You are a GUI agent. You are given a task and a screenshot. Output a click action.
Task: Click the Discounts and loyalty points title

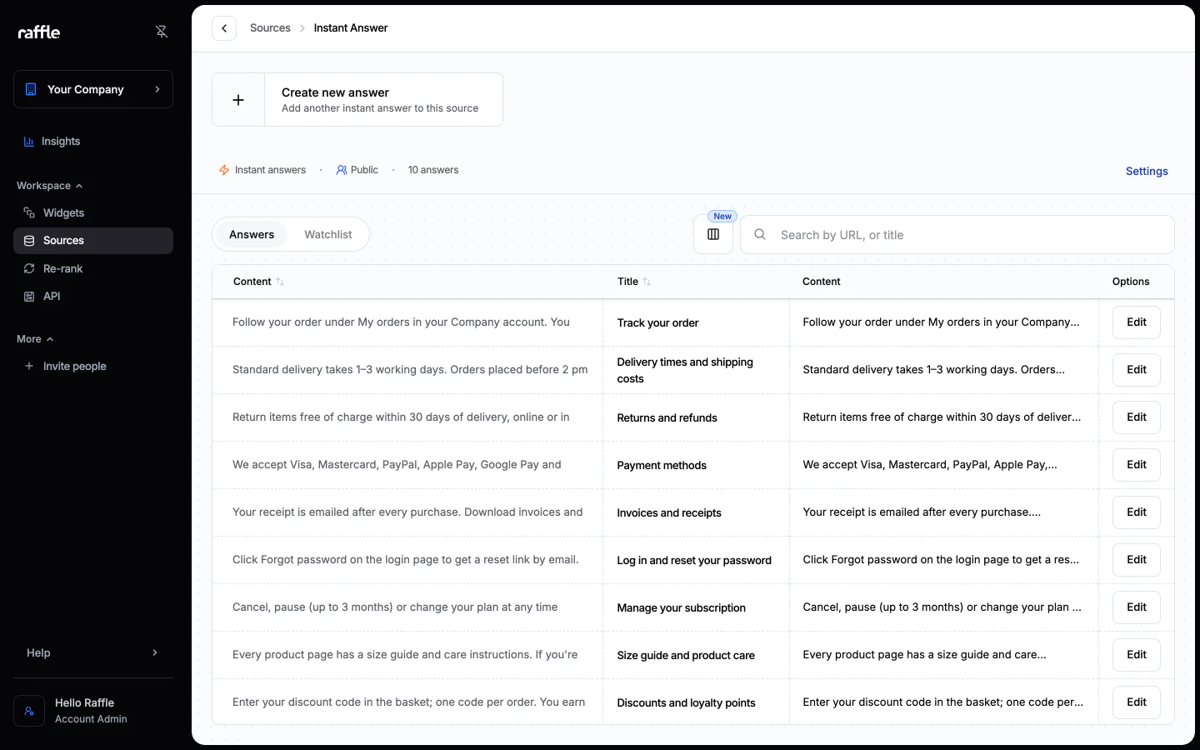point(686,703)
